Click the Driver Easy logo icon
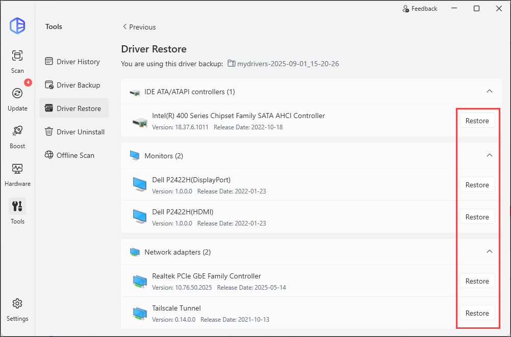This screenshot has height=337, width=511. (17, 25)
